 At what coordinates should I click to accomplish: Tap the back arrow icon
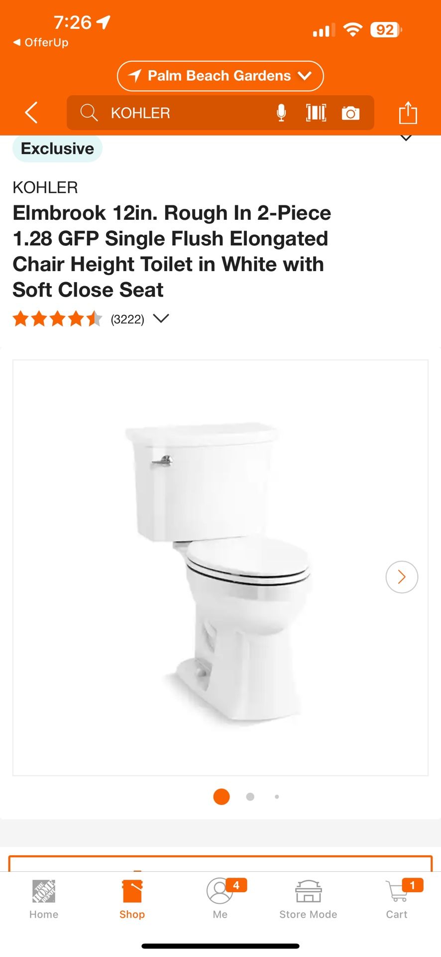(31, 113)
